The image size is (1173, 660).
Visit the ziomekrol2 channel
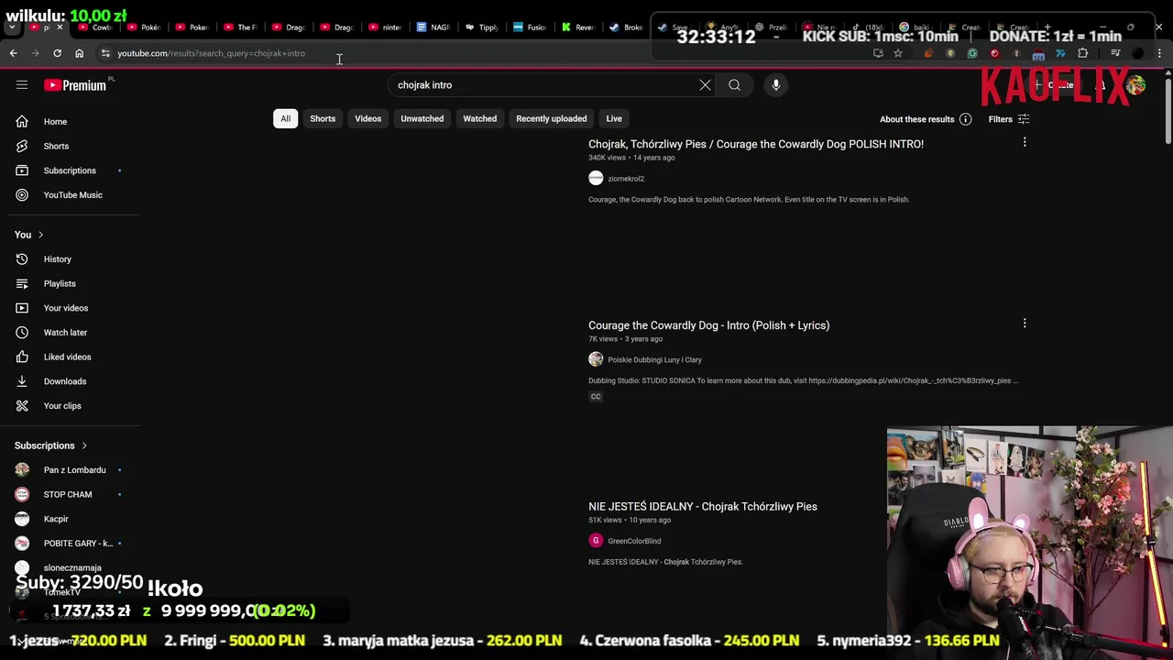coord(626,179)
